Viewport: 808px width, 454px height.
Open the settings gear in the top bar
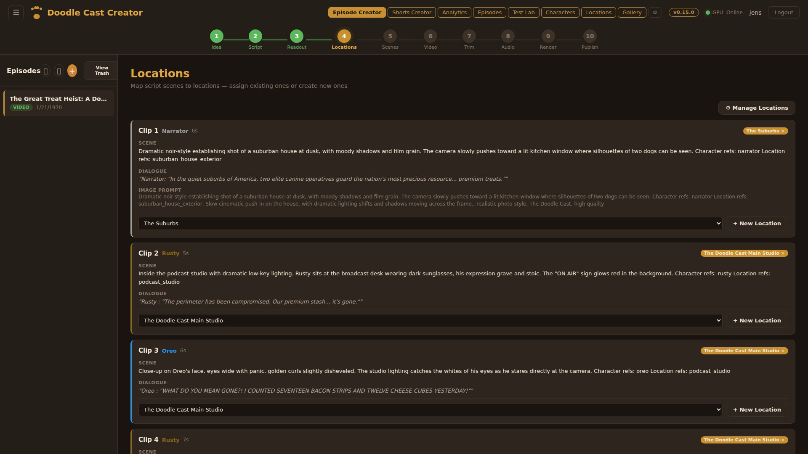655,12
